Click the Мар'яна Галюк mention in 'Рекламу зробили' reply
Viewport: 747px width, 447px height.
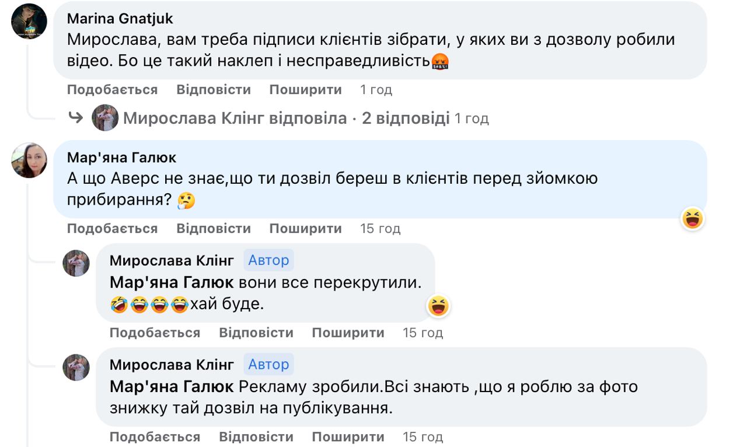point(172,386)
